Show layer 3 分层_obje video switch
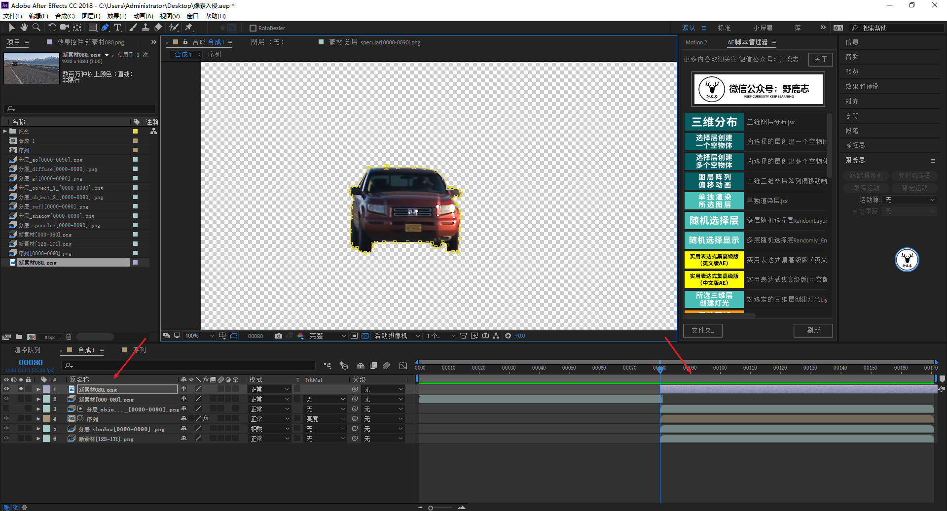The height and width of the screenshot is (511, 947). pyautogui.click(x=6, y=409)
